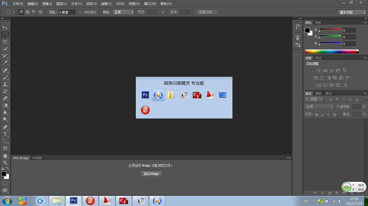Pick the Eraser tool

5,98
